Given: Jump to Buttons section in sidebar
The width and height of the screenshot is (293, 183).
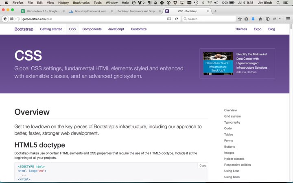Looking at the screenshot, I should [230, 146].
